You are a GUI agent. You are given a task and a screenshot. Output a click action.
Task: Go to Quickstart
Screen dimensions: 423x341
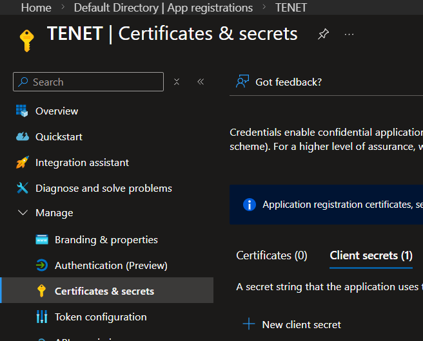[59, 137]
